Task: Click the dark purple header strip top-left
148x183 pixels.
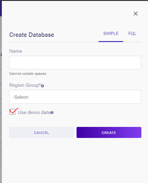Action: (1, 8)
